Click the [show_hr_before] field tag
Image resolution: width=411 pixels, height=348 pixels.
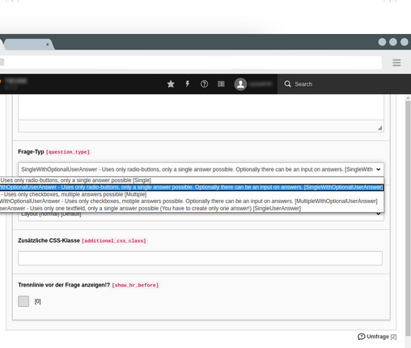click(135, 285)
